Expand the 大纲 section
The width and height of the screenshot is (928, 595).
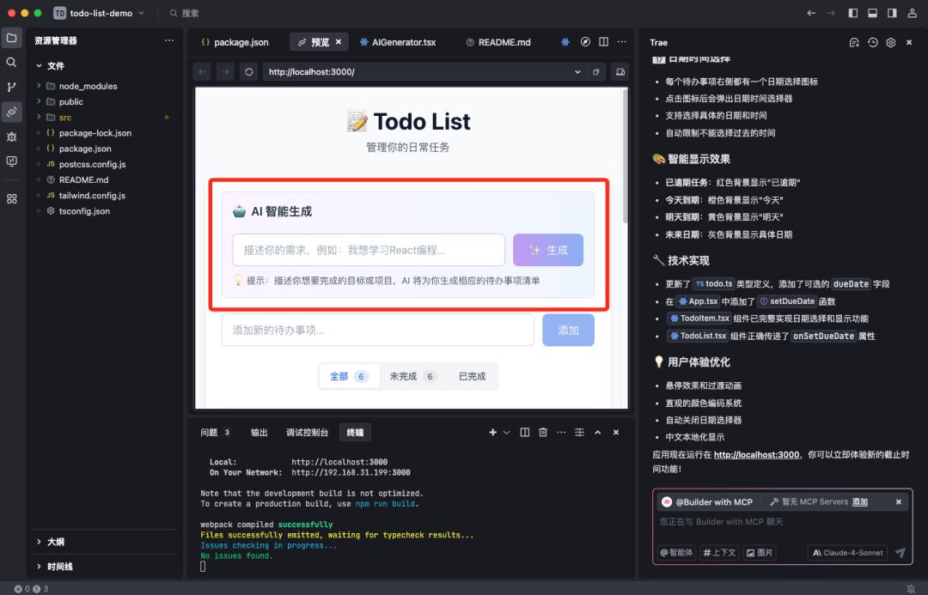(56, 542)
